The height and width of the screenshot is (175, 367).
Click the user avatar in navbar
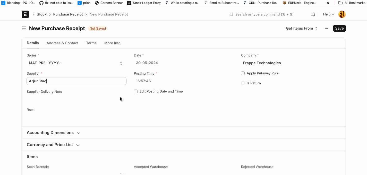tap(342, 14)
